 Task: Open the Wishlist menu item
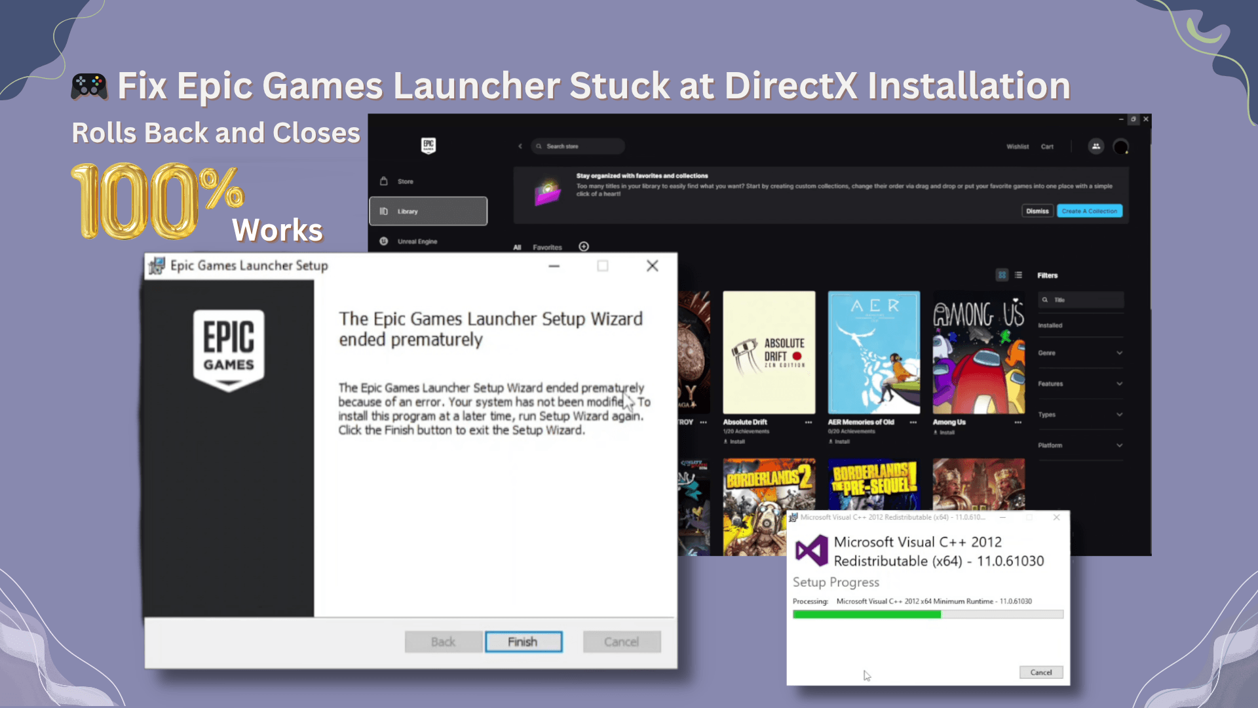point(1018,146)
